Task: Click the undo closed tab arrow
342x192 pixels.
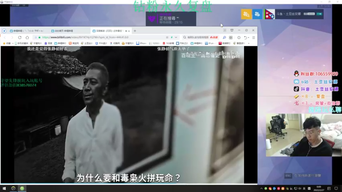Action: tap(245, 38)
